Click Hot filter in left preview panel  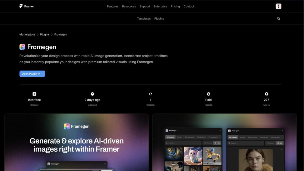(x=217, y=143)
